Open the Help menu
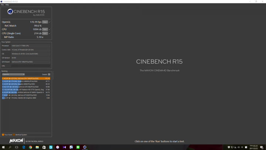266x150 pixels. [x=7, y=5]
